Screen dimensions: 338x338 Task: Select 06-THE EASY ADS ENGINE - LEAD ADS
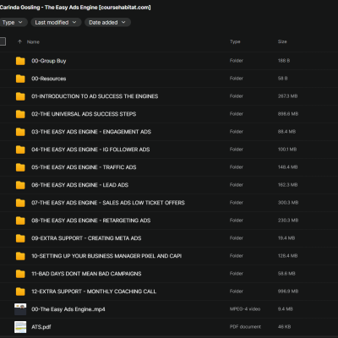coord(79,185)
